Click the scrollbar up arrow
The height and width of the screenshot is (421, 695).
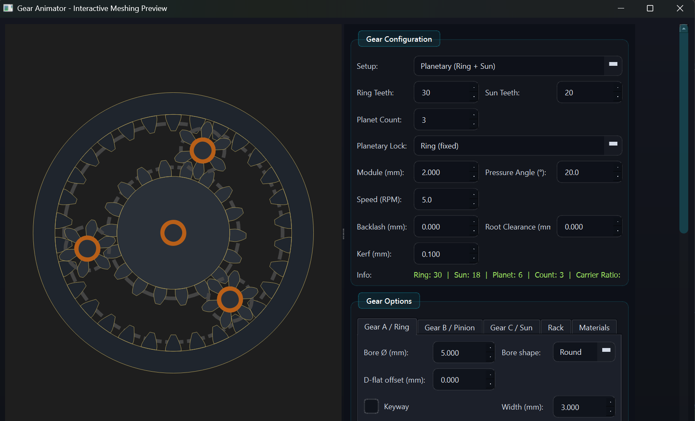(x=683, y=28)
